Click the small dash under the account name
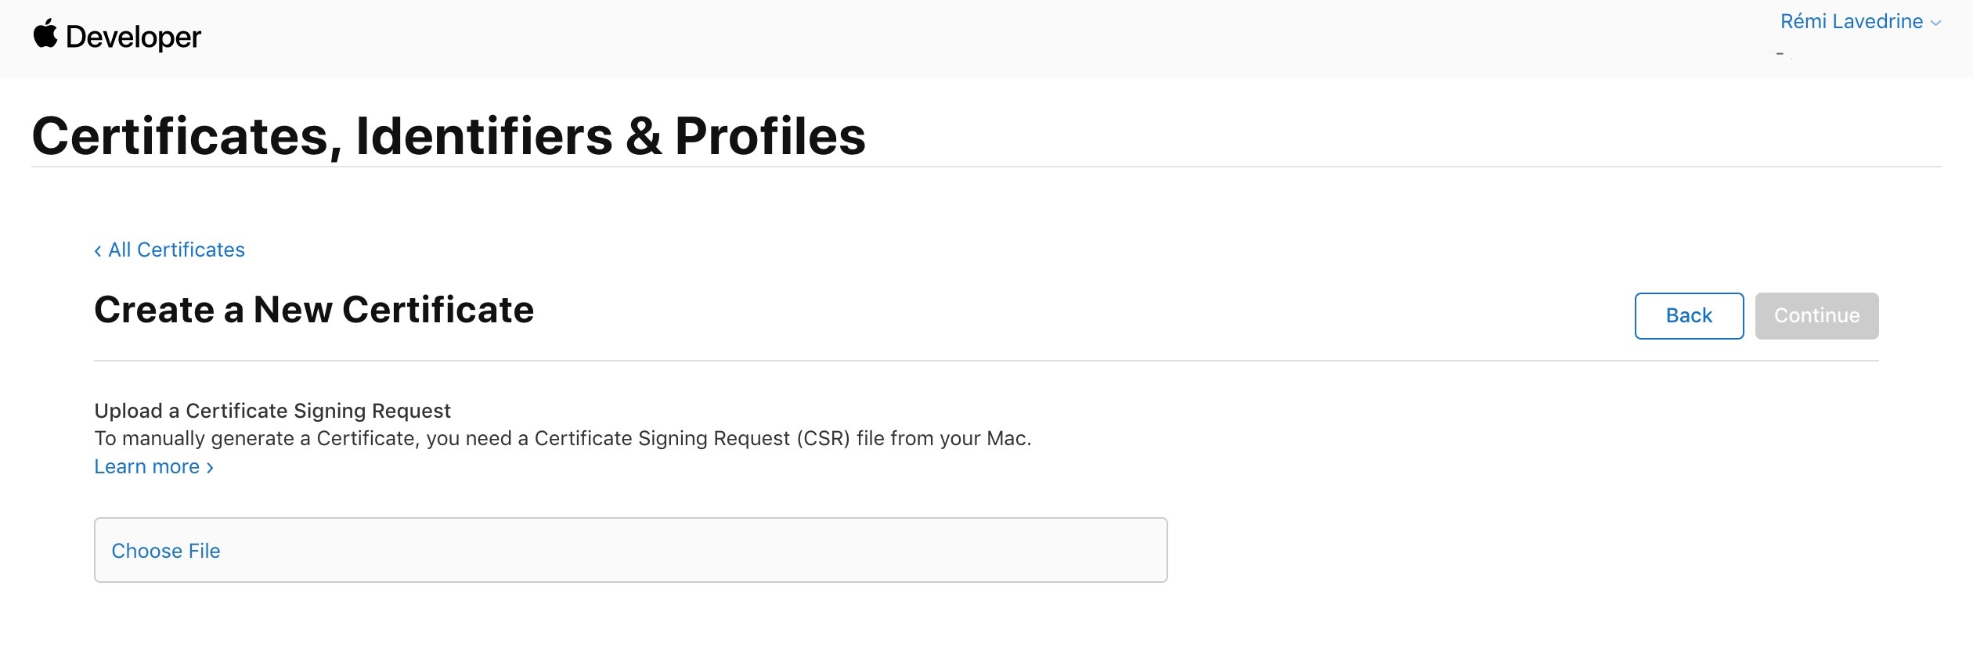 tap(1780, 54)
